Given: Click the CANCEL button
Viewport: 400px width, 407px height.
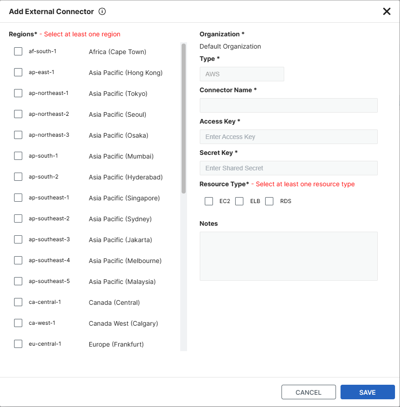Looking at the screenshot, I should pyautogui.click(x=308, y=392).
